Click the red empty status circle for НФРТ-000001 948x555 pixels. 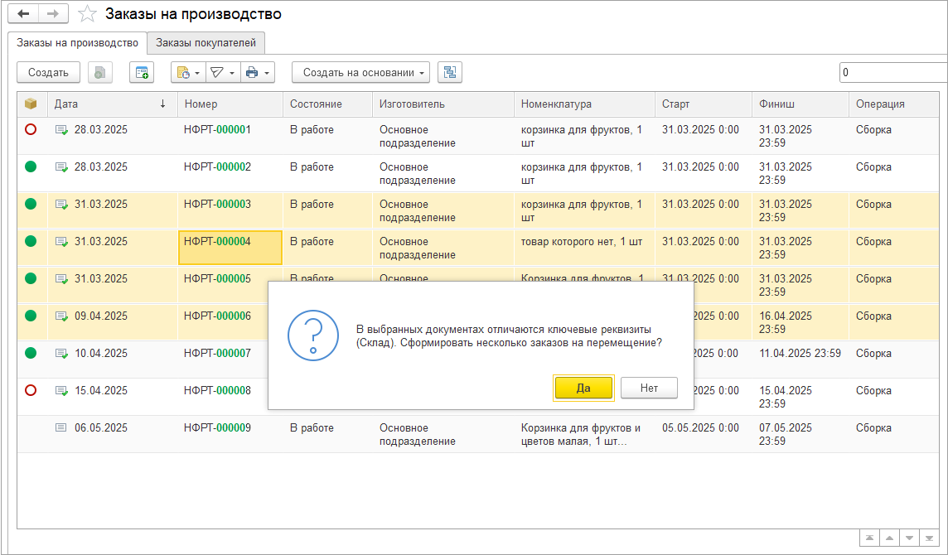click(x=31, y=129)
